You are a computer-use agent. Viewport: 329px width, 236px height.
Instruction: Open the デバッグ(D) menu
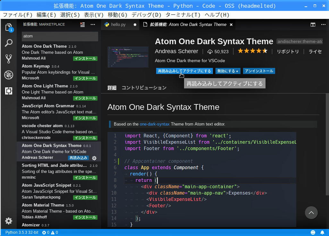point(147,15)
